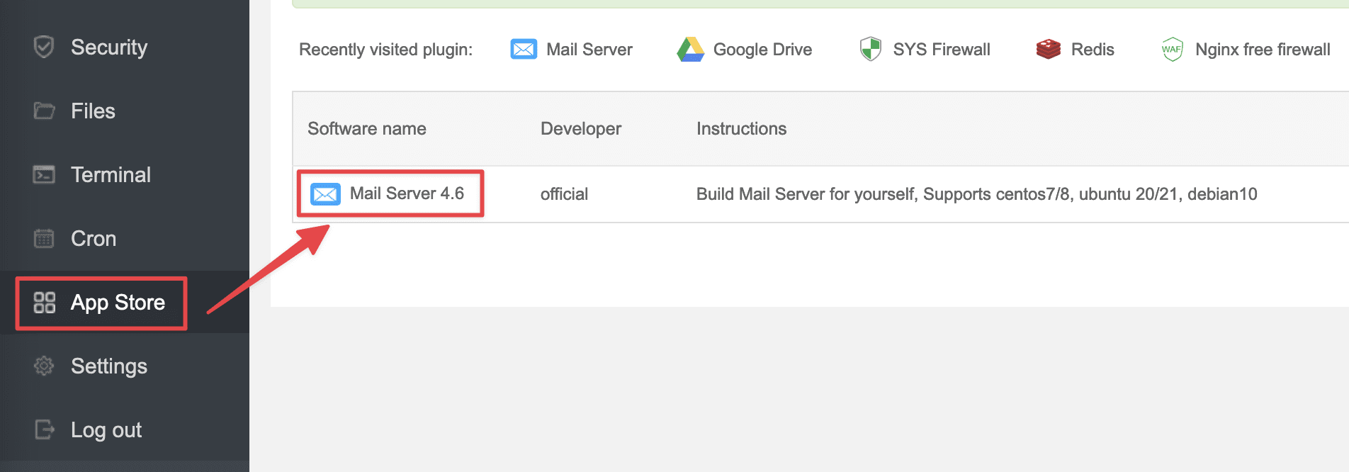Open the "Mail Server 4.6" software name link
This screenshot has width=1349, height=472.
pos(407,193)
